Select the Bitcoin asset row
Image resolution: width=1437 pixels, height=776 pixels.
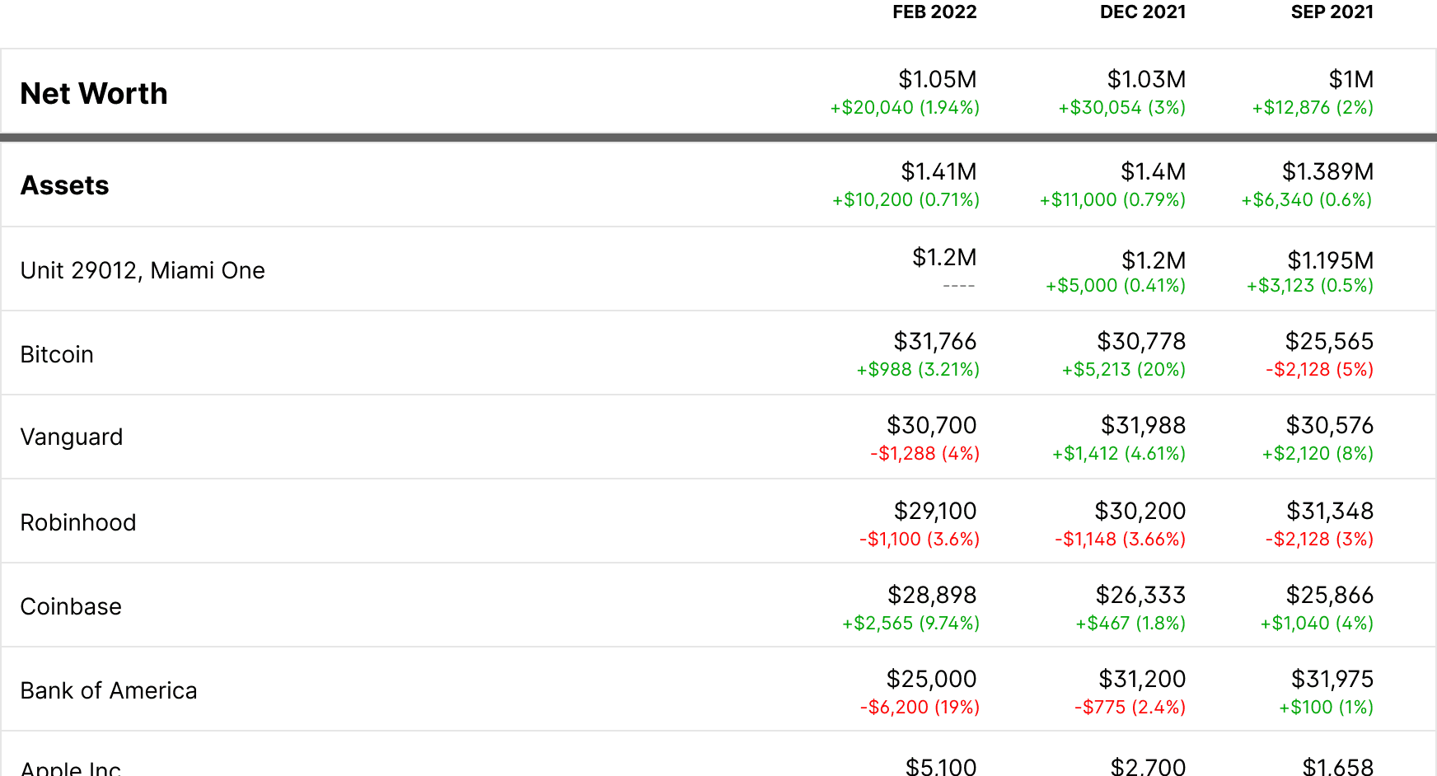pos(57,354)
